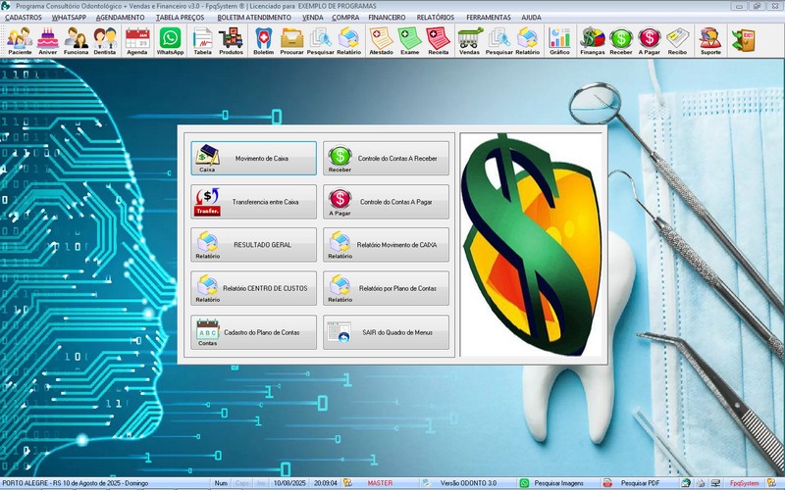Screen dimensions: 785x490
Task: Click the Receita prescription icon
Action: pos(439,40)
